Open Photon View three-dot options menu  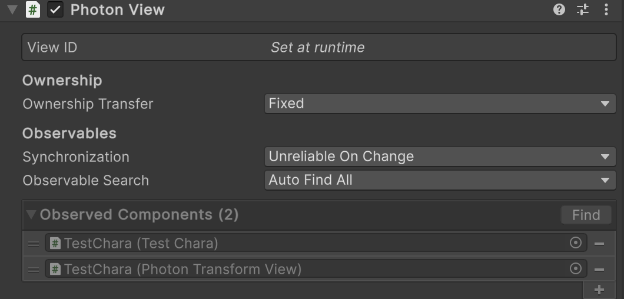pyautogui.click(x=606, y=9)
